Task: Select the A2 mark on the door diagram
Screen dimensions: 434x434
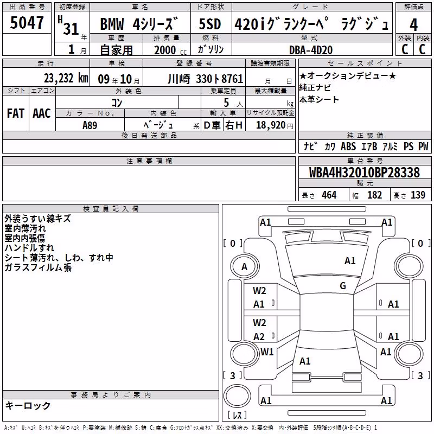Action: [x=259, y=336]
